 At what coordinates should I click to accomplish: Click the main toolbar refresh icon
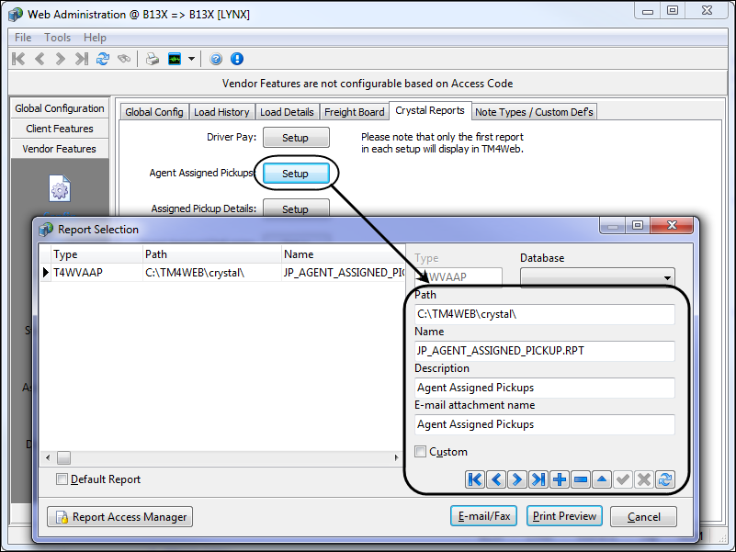point(103,59)
